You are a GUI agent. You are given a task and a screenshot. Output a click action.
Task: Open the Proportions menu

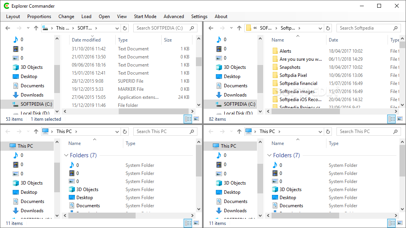pyautogui.click(x=39, y=16)
